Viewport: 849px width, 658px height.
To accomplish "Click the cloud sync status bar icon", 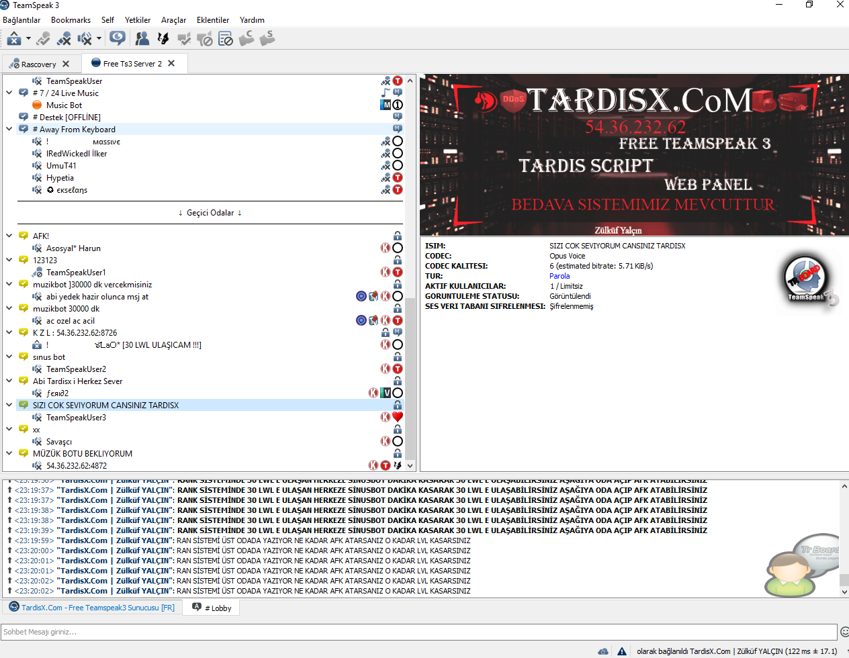I will click(x=603, y=651).
